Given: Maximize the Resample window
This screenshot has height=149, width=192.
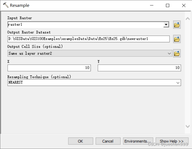Looking at the screenshot, I should tap(168, 5).
